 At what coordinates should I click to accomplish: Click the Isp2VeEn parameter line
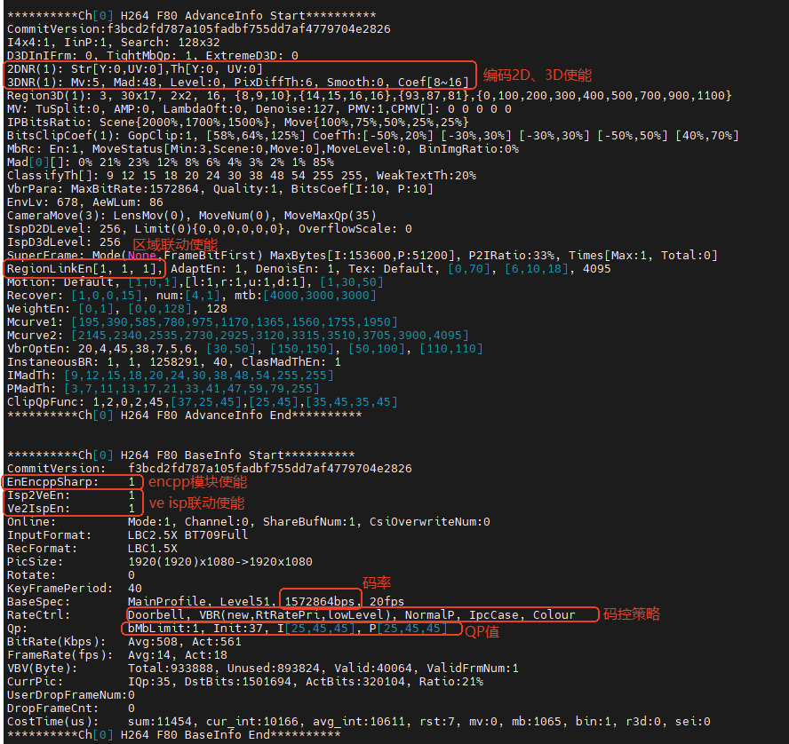pos(71,495)
